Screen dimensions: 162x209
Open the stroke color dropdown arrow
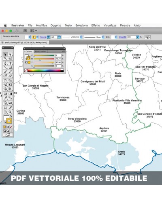(x=37, y=37)
